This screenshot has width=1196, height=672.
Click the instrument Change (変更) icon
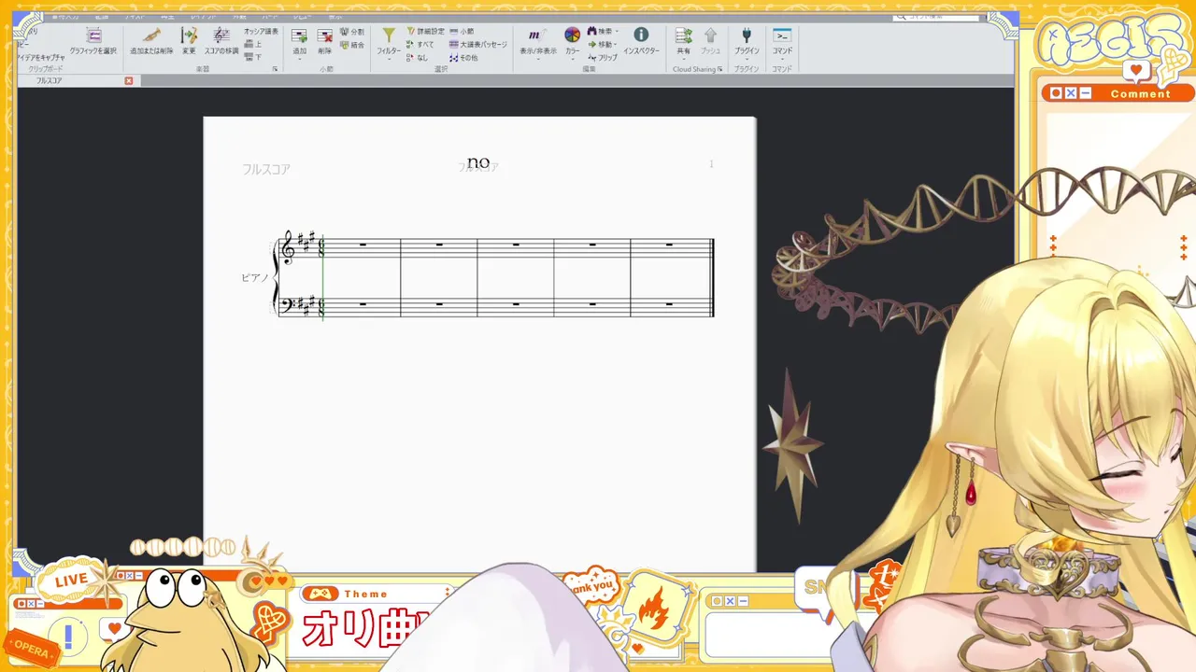click(x=189, y=35)
